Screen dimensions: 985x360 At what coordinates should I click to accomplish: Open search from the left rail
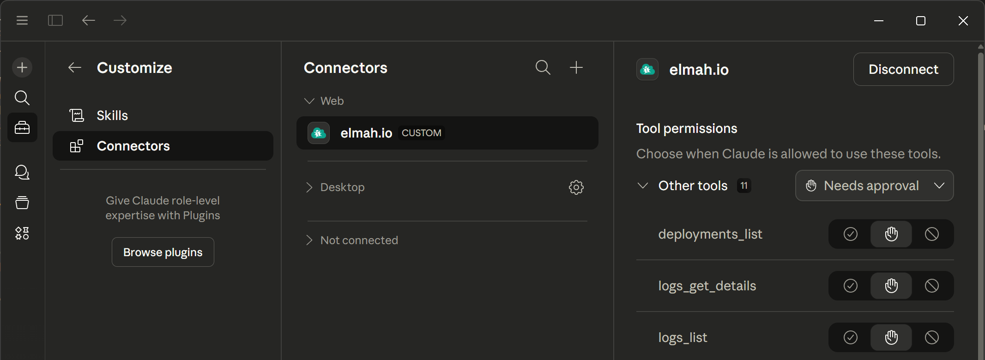(x=22, y=98)
